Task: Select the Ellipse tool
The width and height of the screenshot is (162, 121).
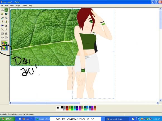Action: tap(2, 38)
